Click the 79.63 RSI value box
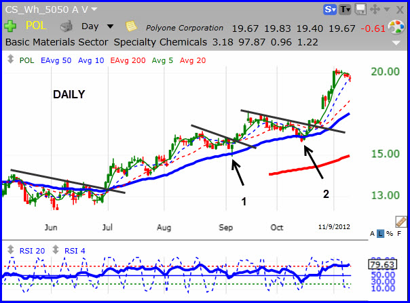The height and width of the screenshot is (303, 410). click(x=383, y=264)
